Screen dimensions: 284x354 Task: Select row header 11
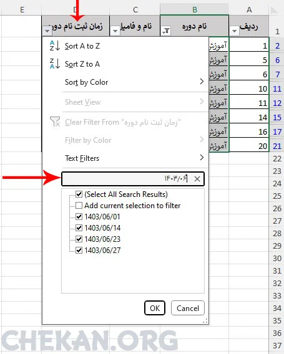tap(277, 88)
